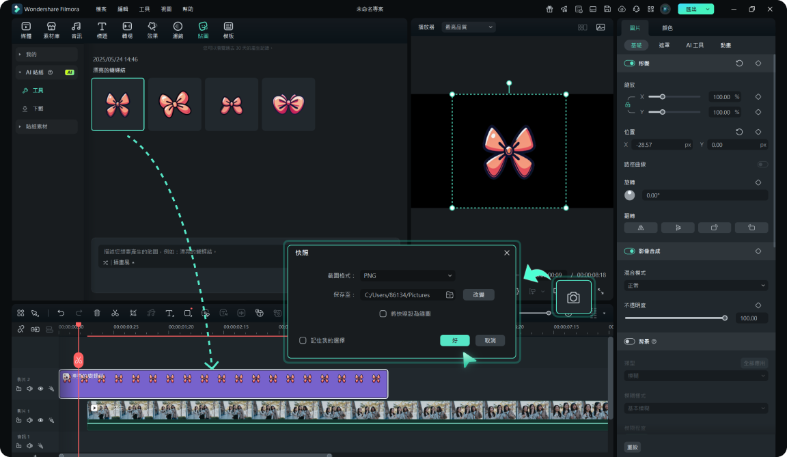Screen dimensions: 787x457
Task: Toggle the 路徑曲線 path curve switch
Action: coord(762,165)
